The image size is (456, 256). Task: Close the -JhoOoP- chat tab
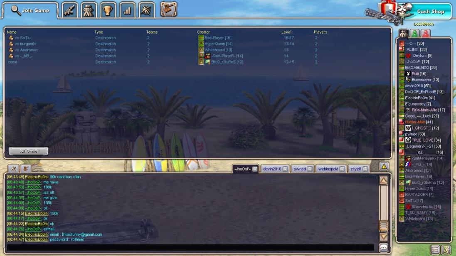(255, 169)
